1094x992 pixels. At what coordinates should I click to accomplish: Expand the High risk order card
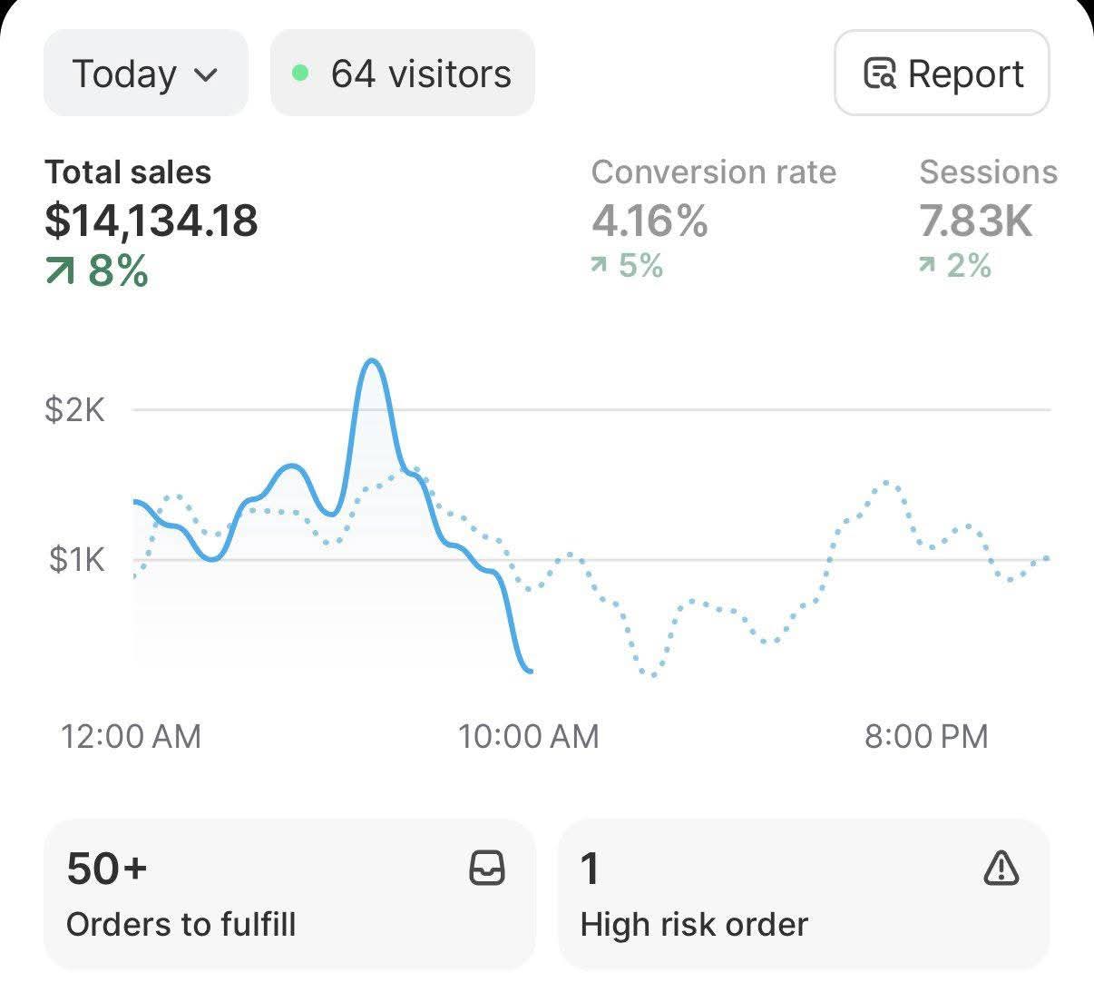[x=804, y=893]
